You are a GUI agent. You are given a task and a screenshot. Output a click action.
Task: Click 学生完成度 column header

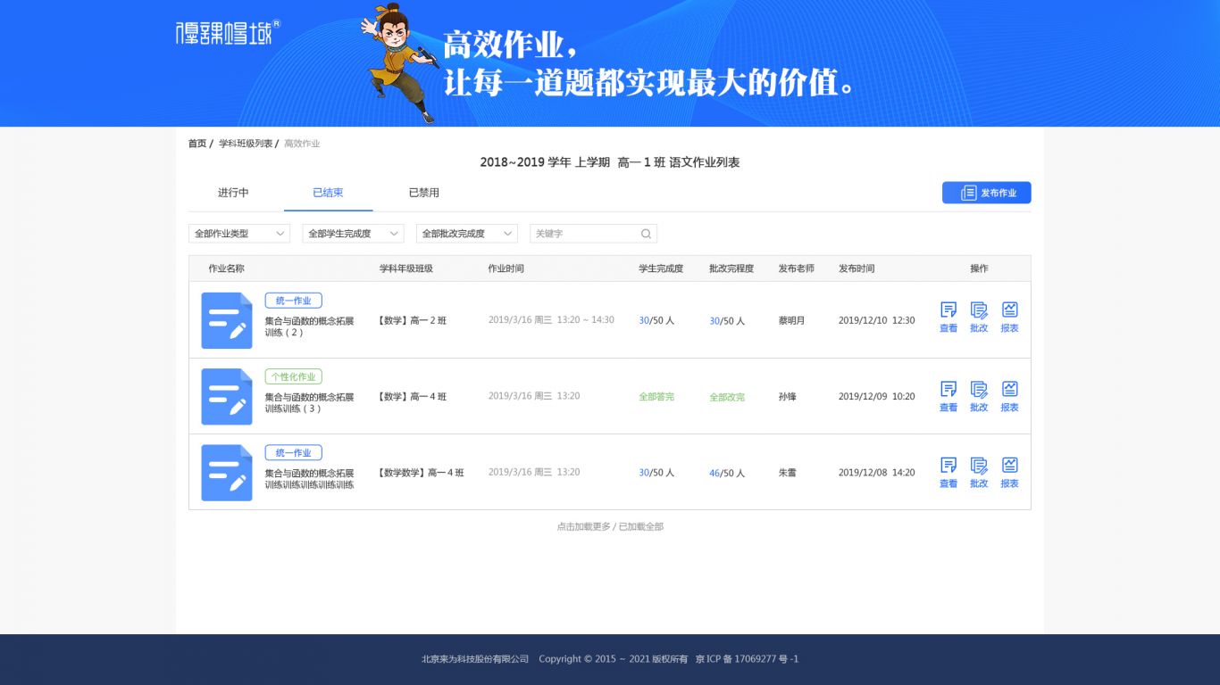pyautogui.click(x=661, y=268)
